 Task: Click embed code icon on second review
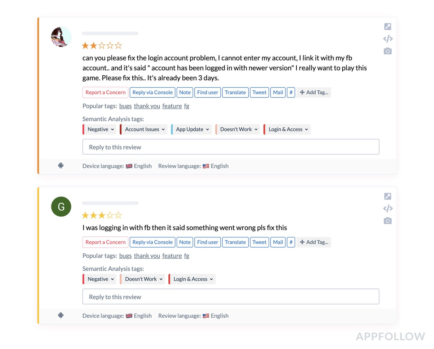[387, 208]
